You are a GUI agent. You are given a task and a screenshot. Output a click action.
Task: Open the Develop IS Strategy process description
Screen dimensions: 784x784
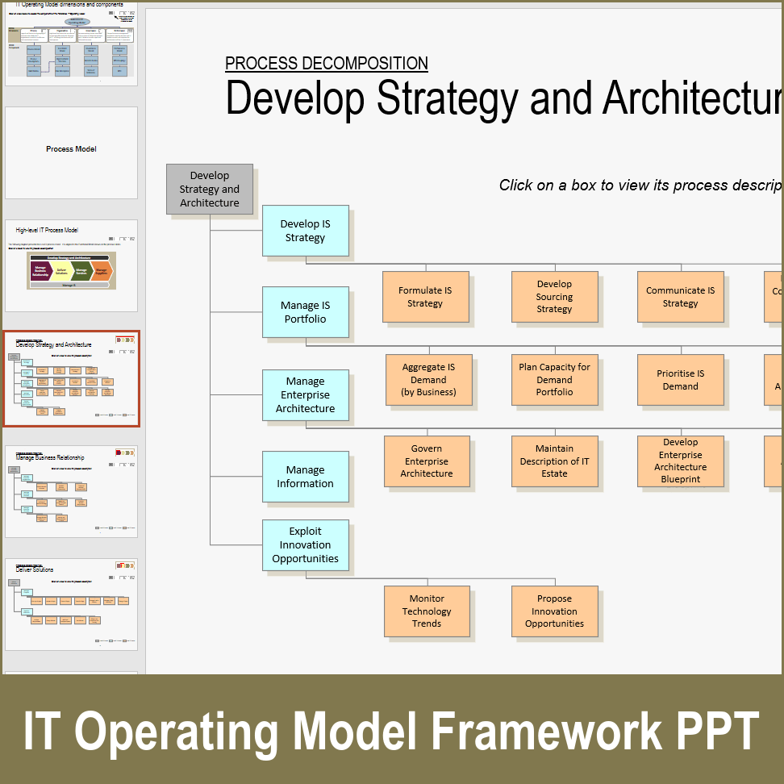[x=305, y=231]
